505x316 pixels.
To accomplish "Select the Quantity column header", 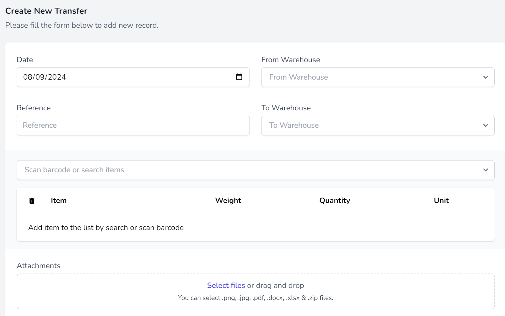I will [335, 201].
